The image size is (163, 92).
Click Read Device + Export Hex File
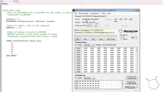click(x=132, y=83)
